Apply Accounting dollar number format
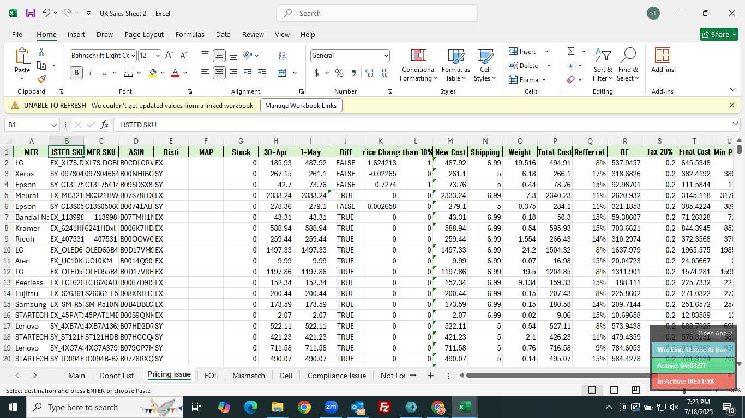This screenshot has width=745, height=418. (x=317, y=73)
